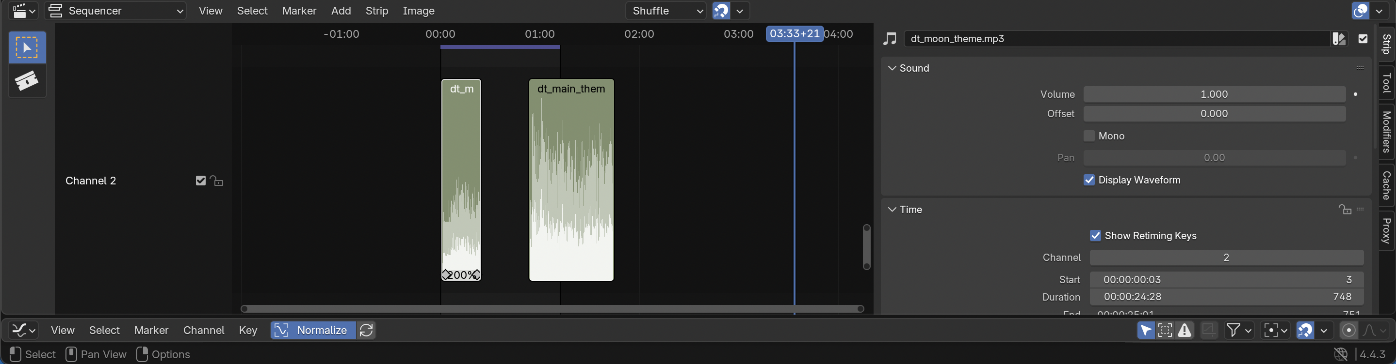Click the vertical timeline scrollbar
1396x364 pixels.
coord(866,247)
